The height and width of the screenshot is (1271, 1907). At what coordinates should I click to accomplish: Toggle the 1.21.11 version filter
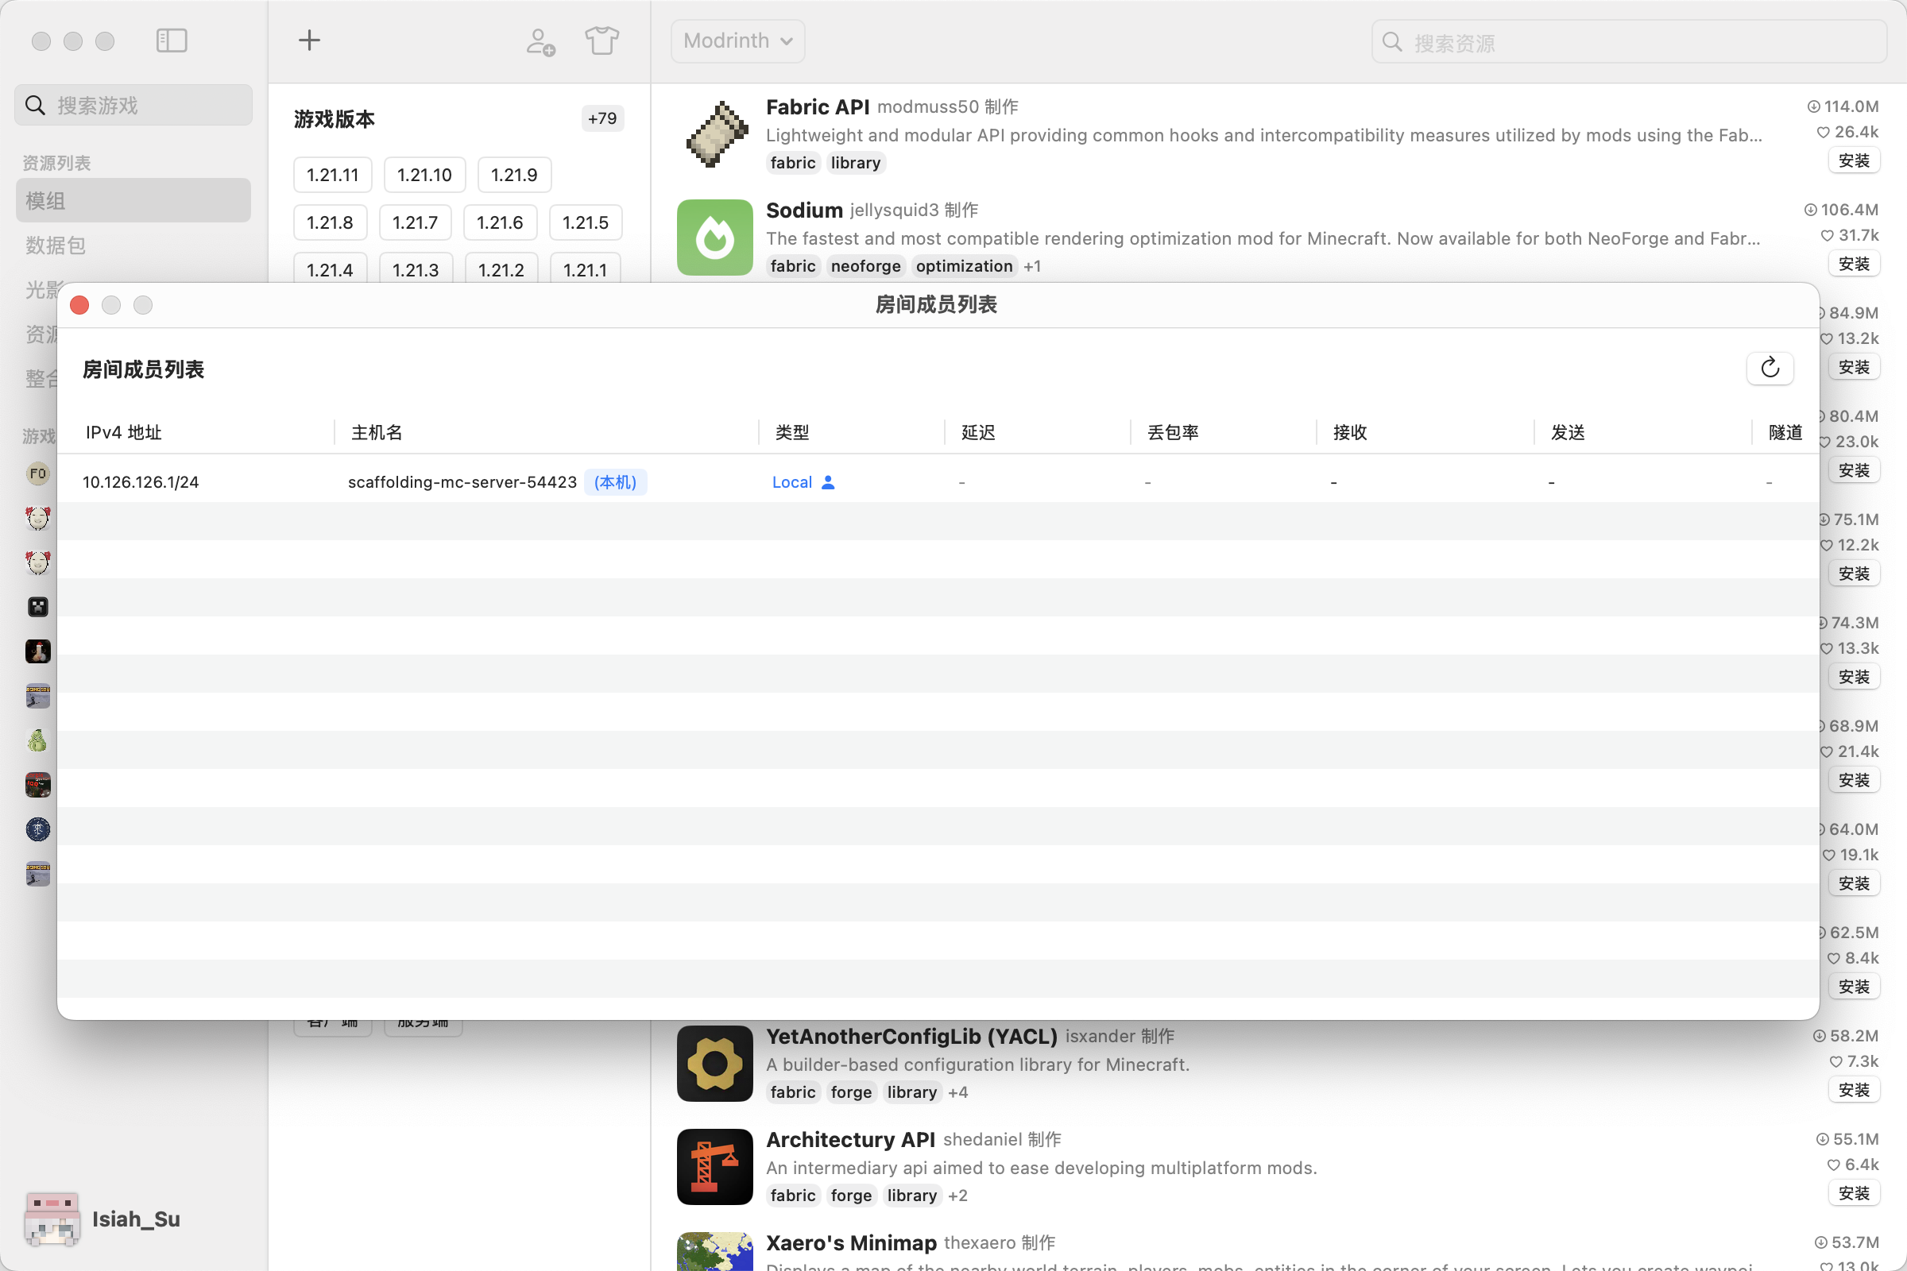click(x=332, y=174)
